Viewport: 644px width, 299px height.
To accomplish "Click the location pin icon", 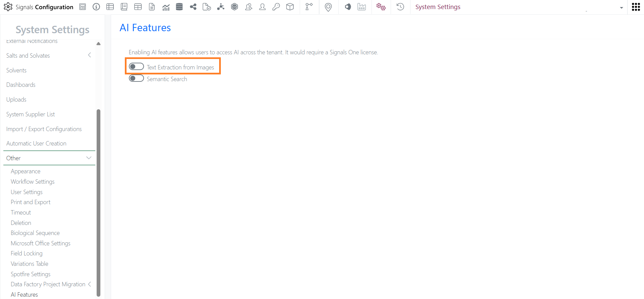I will pyautogui.click(x=328, y=7).
